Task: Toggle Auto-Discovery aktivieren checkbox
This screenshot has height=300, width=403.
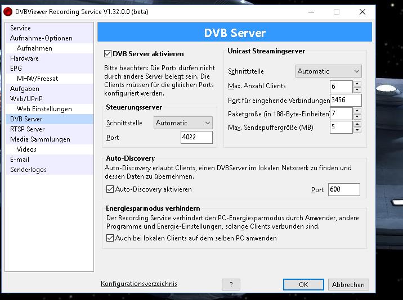Action: pyautogui.click(x=110, y=189)
